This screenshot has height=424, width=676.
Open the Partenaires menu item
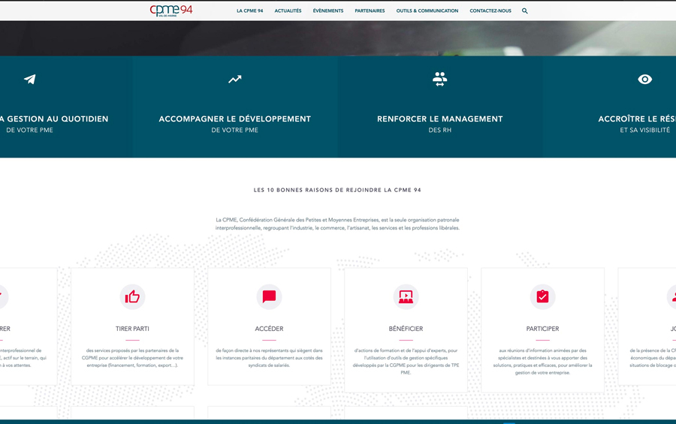[x=370, y=11]
